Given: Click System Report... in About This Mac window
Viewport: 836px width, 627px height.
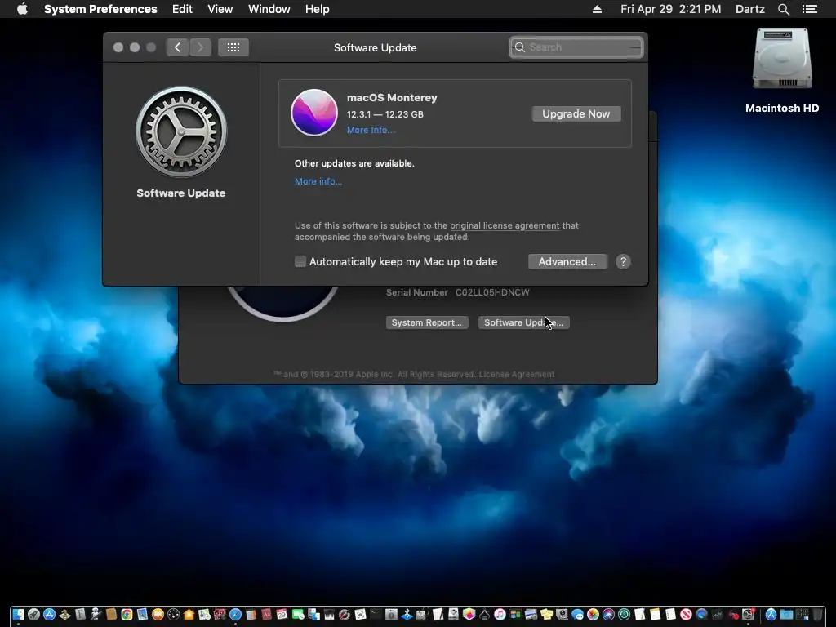Looking at the screenshot, I should pyautogui.click(x=426, y=322).
